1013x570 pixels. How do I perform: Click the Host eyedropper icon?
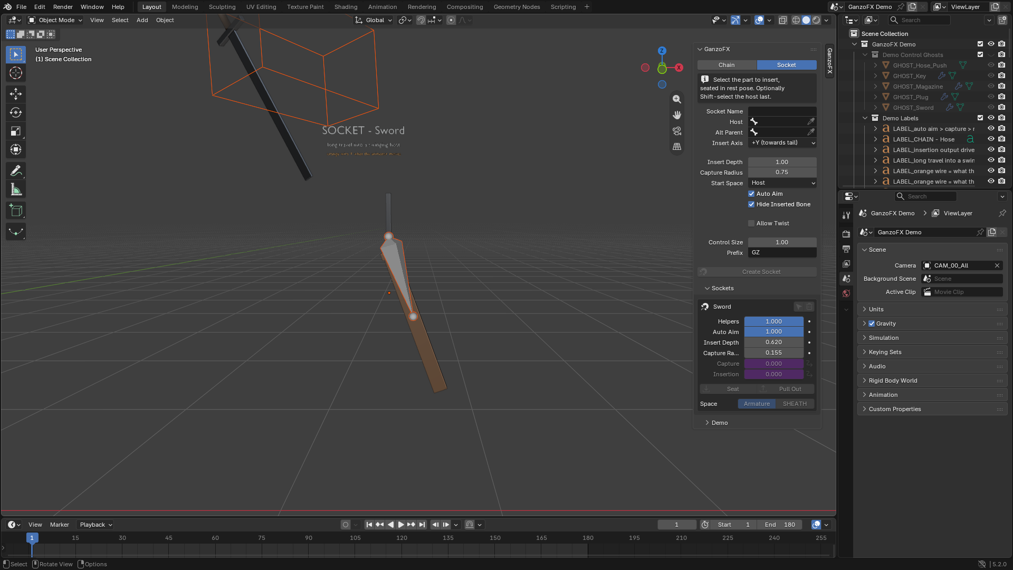click(x=811, y=122)
